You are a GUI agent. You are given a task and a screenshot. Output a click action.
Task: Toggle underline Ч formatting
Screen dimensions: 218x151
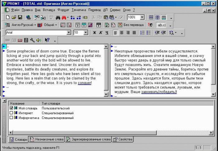coord(107,33)
